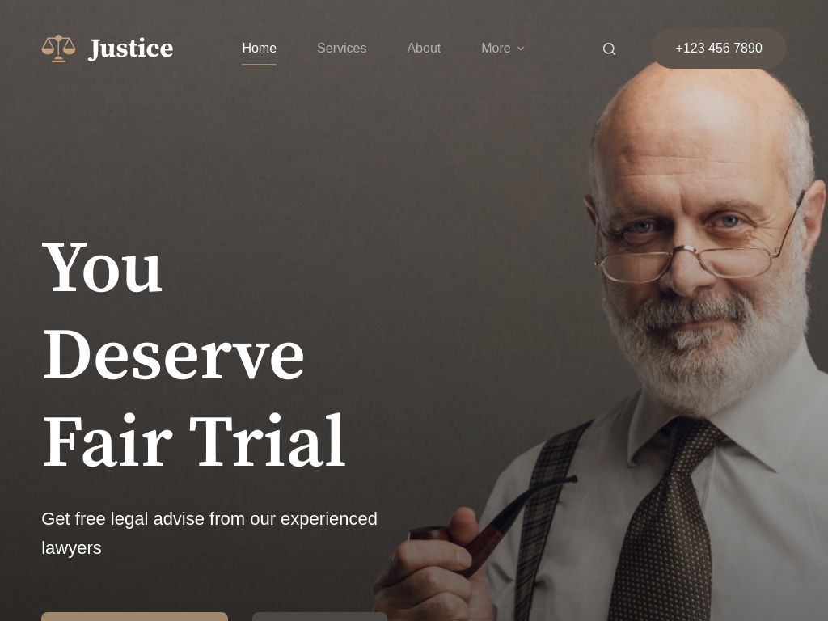Navigate to the About page
828x621 pixels.
pos(424,48)
